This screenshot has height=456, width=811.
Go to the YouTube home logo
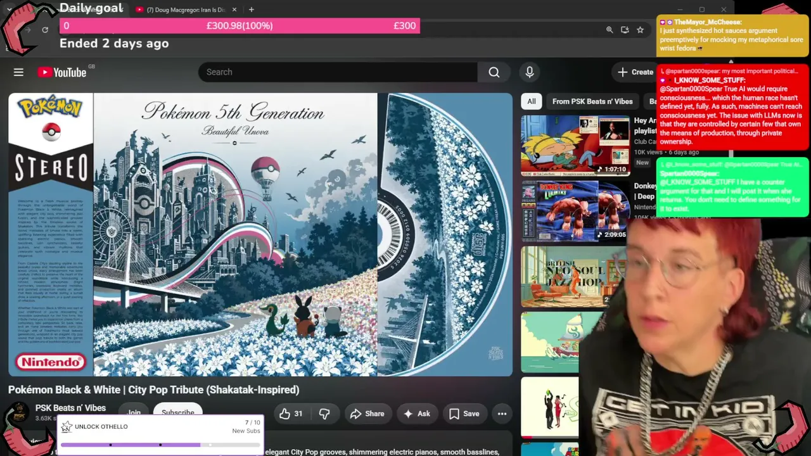pyautogui.click(x=62, y=72)
